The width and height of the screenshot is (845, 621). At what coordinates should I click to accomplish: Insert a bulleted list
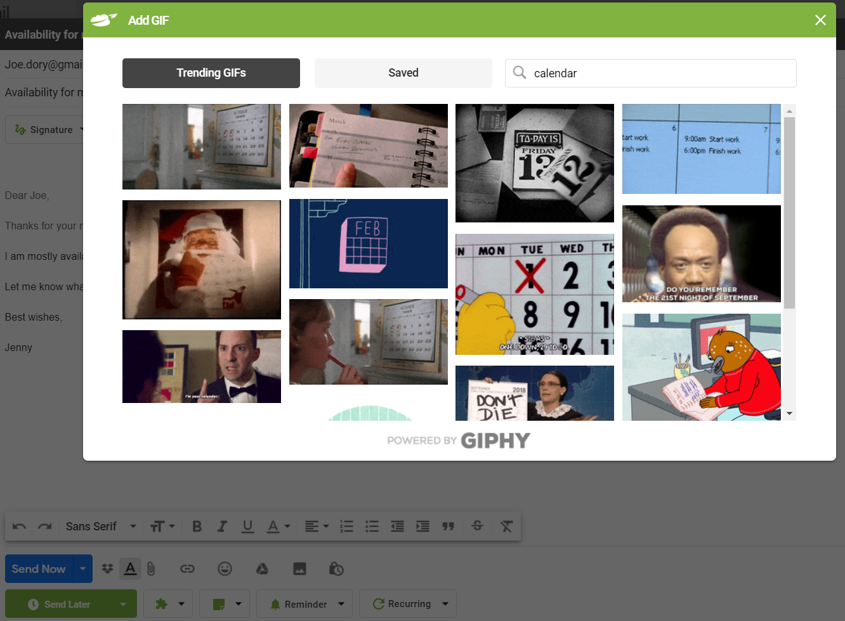[372, 527]
